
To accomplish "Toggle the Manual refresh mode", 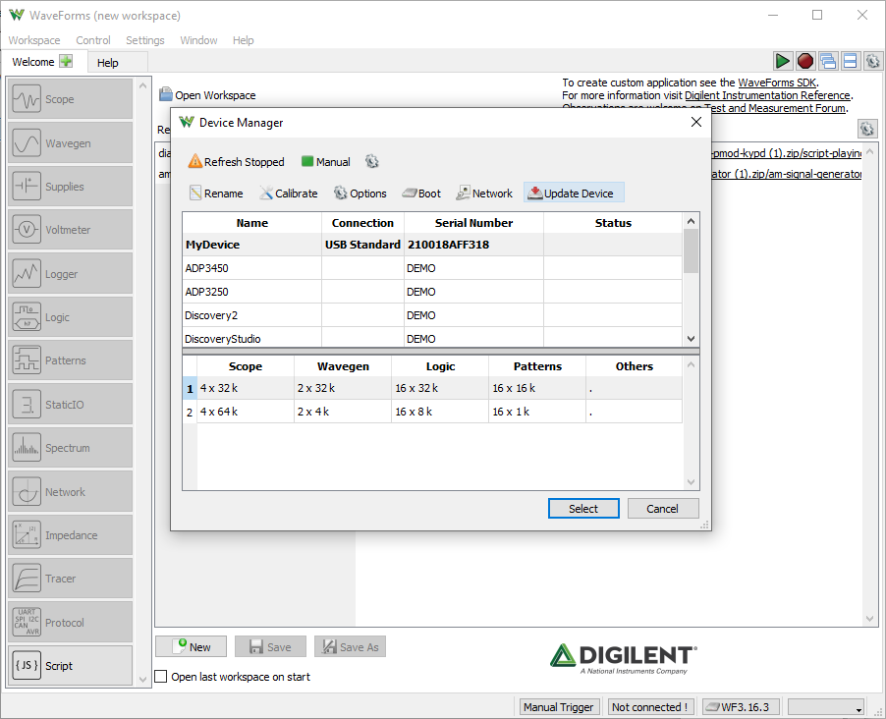I will [x=326, y=162].
